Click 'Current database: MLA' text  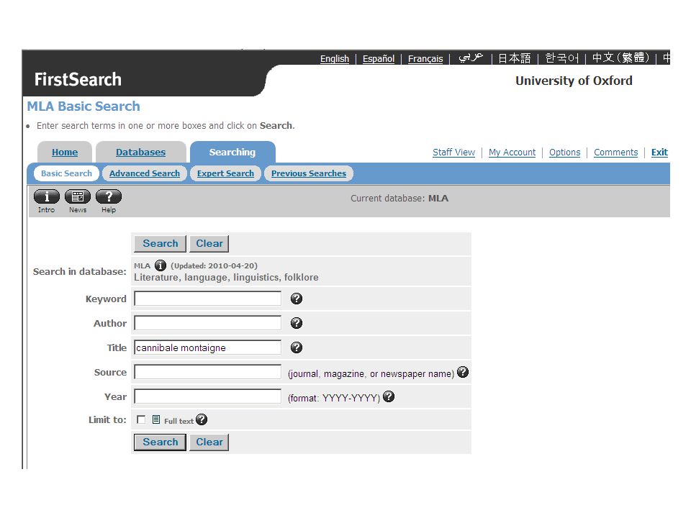coord(399,199)
